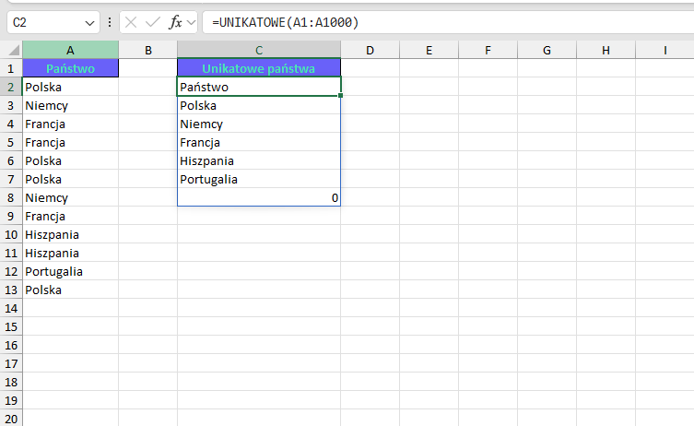Click the Cancel (X) icon in formula bar

point(131,21)
